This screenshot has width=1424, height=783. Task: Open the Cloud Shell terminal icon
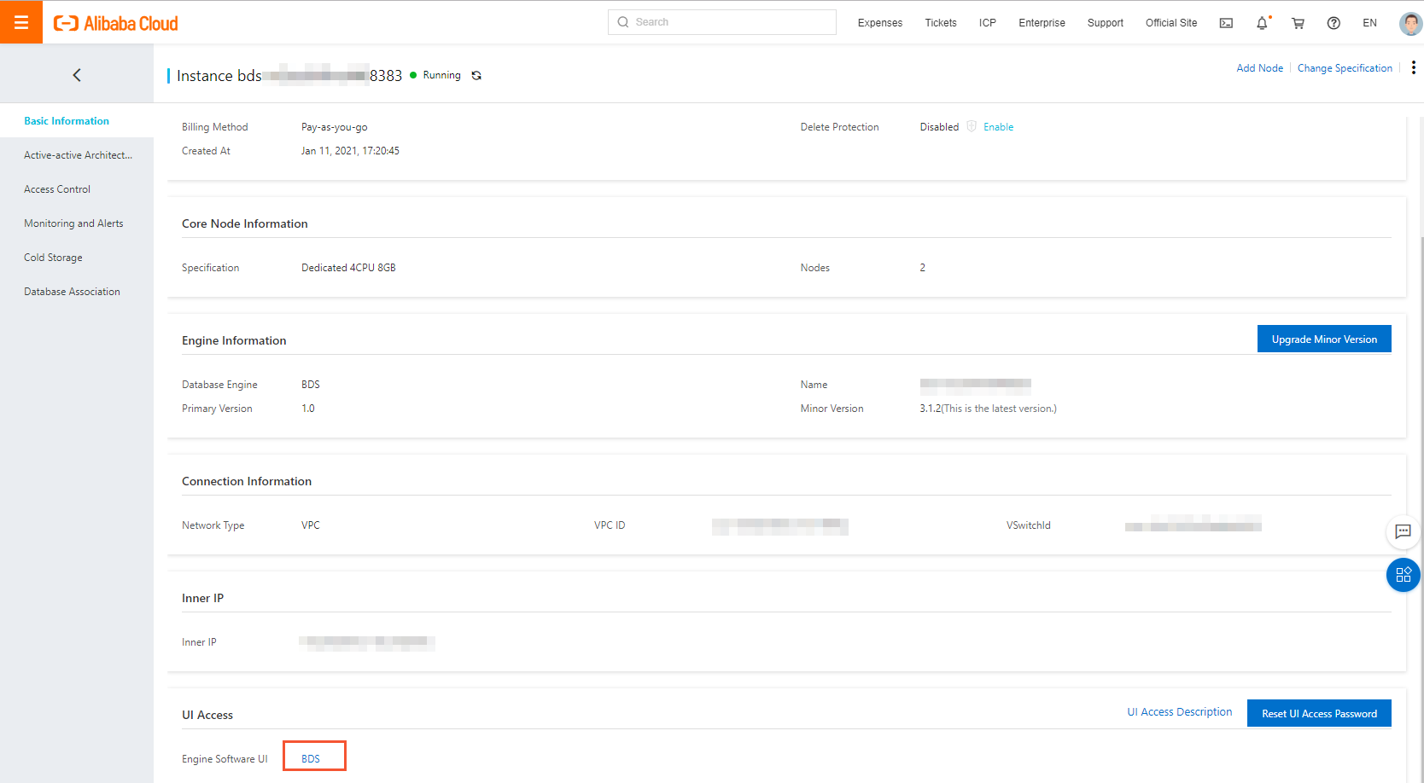pyautogui.click(x=1226, y=23)
